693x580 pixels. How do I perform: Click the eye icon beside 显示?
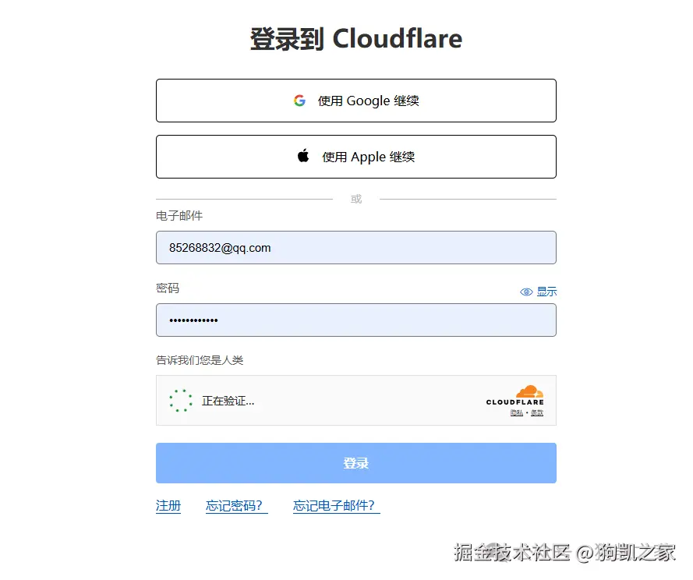click(x=527, y=291)
